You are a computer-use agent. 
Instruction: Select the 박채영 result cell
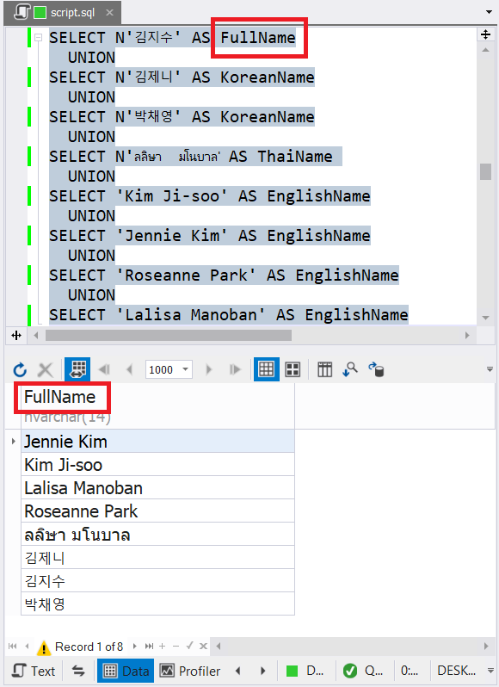click(157, 603)
